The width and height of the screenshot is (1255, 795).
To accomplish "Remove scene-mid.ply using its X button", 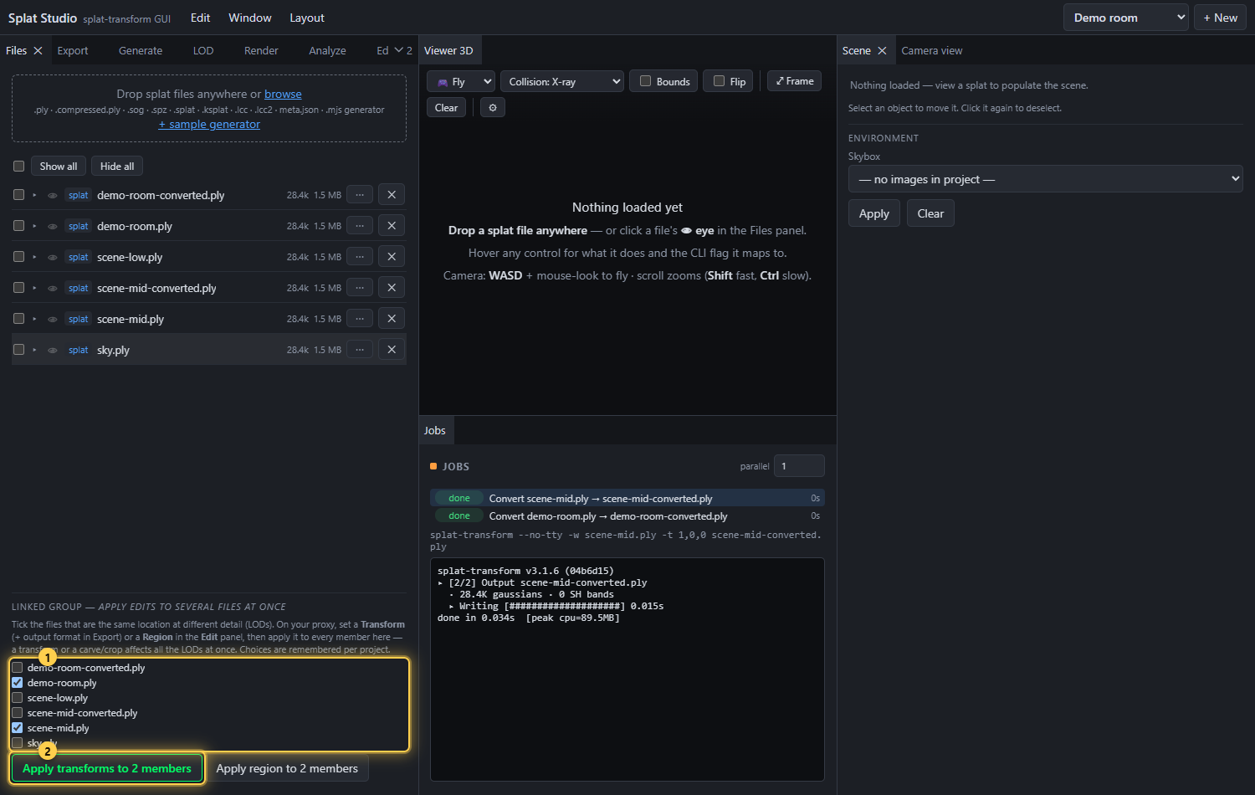I will click(392, 319).
